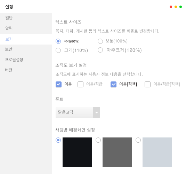186x174 pixels.
Task: Select the 보기 sidebar item
Action: [x=26, y=39]
